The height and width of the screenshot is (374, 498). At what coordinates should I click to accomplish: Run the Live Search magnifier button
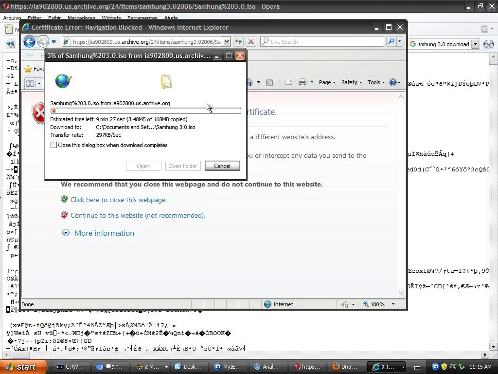coord(391,41)
